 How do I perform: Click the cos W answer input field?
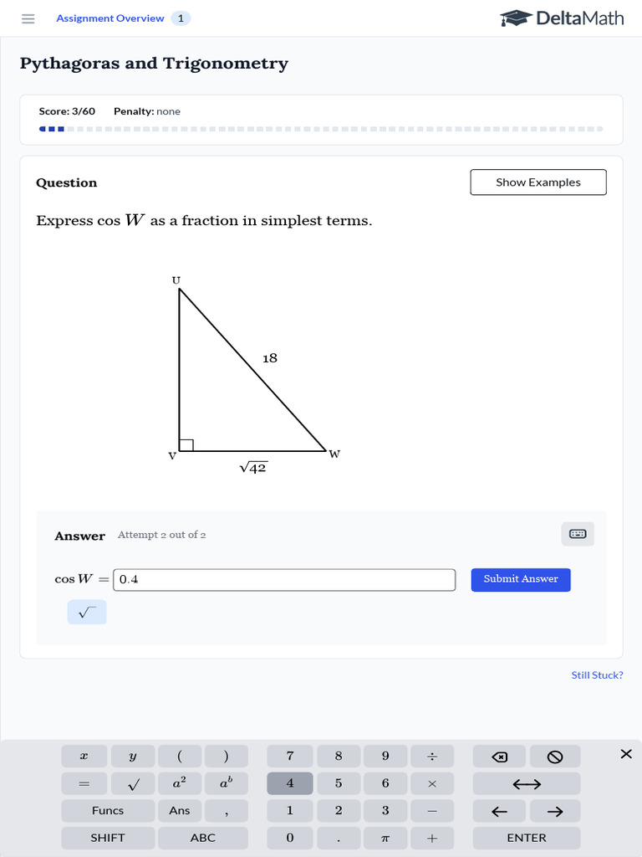point(284,579)
